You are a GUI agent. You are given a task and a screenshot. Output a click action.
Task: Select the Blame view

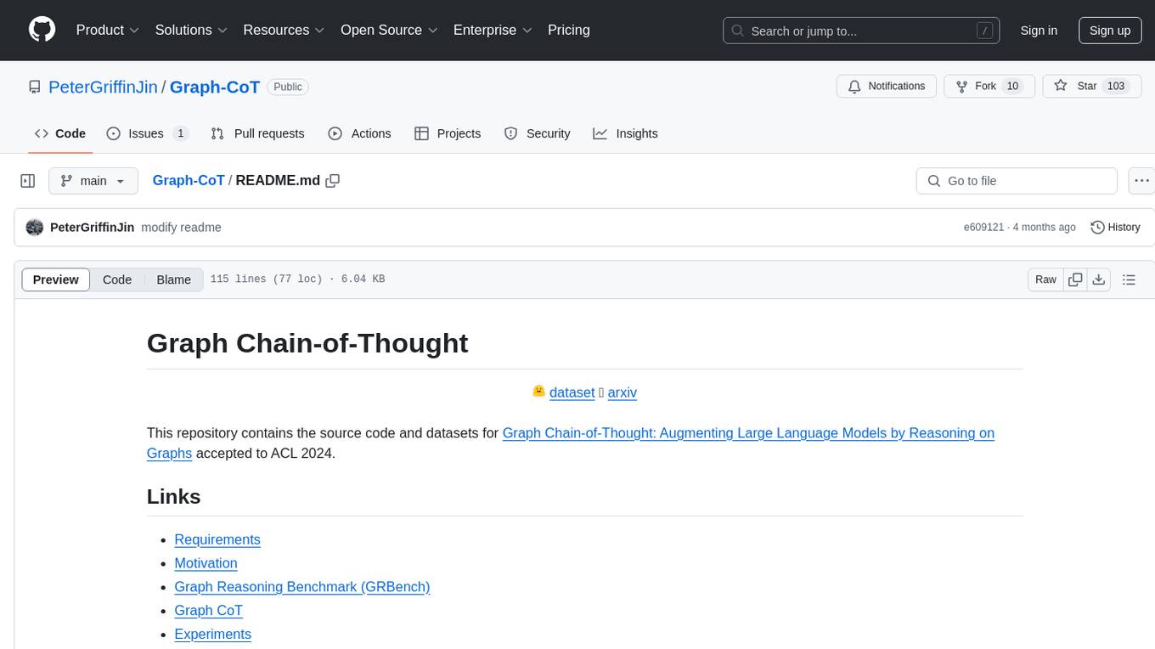pyautogui.click(x=173, y=279)
